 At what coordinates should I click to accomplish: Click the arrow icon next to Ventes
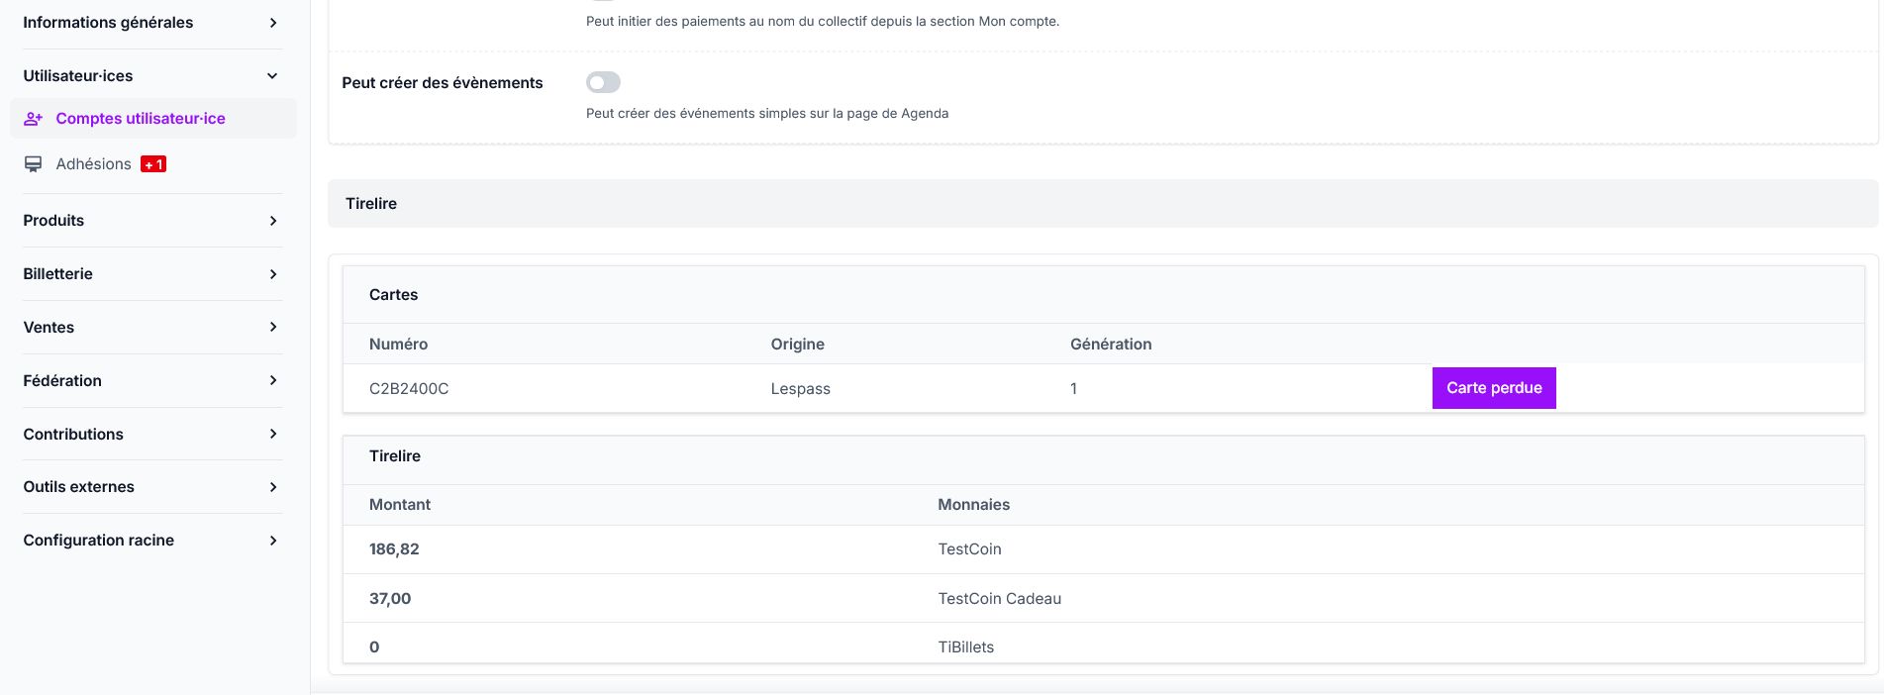[273, 328]
